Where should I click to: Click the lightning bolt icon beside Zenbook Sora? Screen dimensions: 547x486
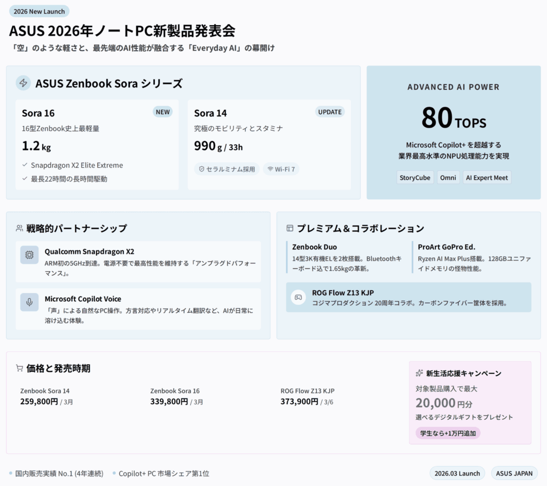tap(23, 83)
